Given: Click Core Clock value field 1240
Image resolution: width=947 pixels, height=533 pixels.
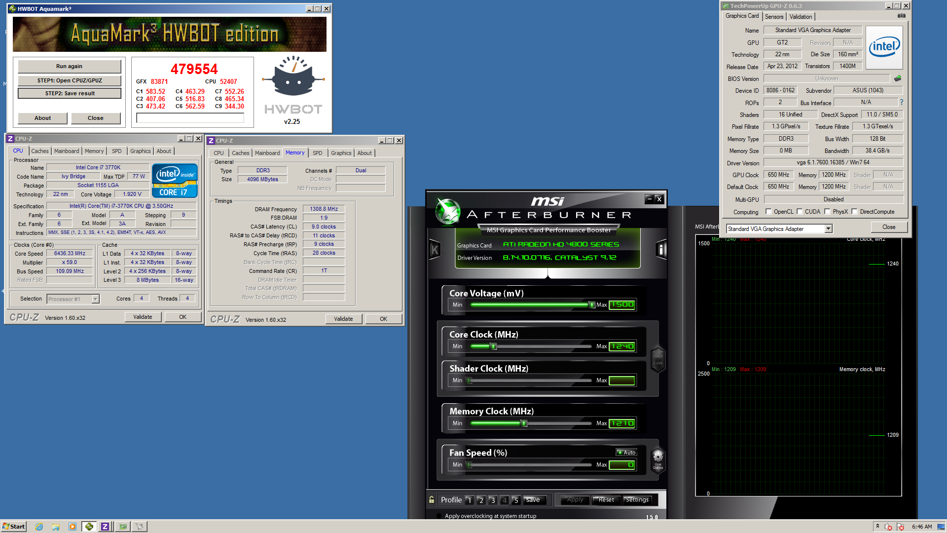Looking at the screenshot, I should 621,346.
